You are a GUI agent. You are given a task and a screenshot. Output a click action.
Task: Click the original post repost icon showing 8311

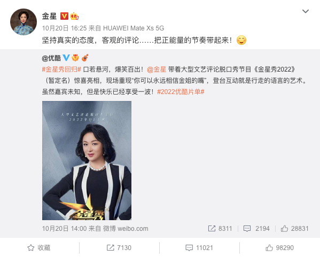tap(220, 229)
